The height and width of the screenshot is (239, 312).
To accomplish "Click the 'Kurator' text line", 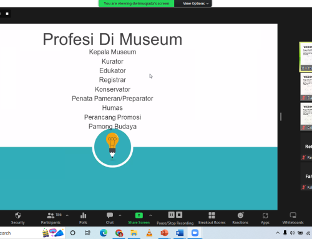I will coord(112,61).
